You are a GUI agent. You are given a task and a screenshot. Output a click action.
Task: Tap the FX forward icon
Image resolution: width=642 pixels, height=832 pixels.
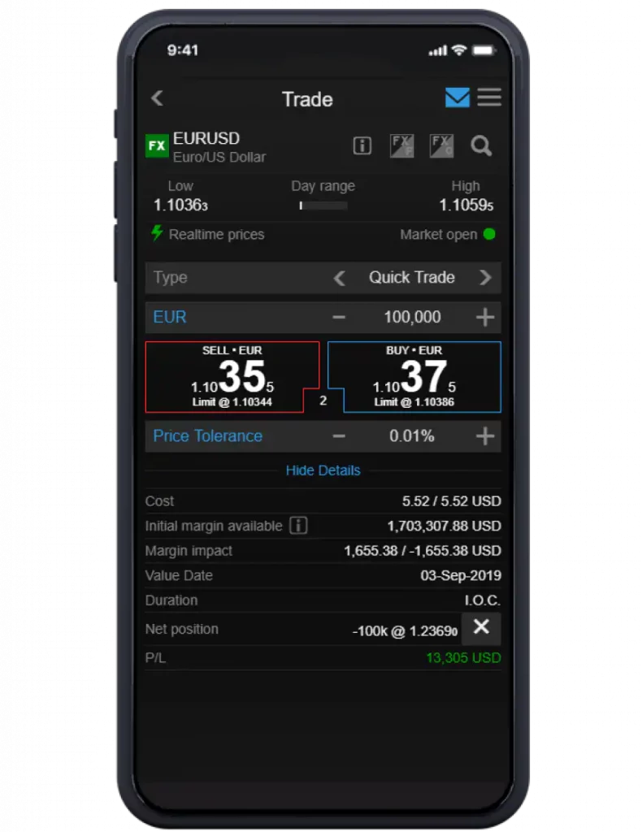[x=401, y=145]
